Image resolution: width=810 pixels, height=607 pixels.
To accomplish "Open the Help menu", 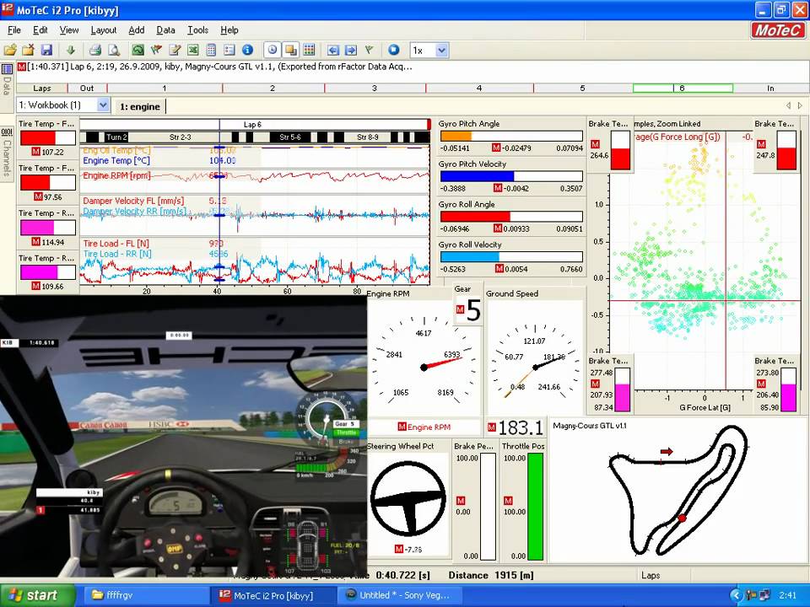I will [229, 30].
